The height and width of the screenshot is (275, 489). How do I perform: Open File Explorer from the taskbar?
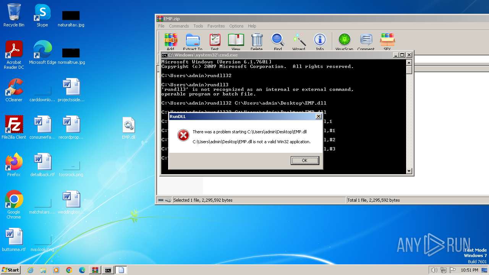point(43,270)
